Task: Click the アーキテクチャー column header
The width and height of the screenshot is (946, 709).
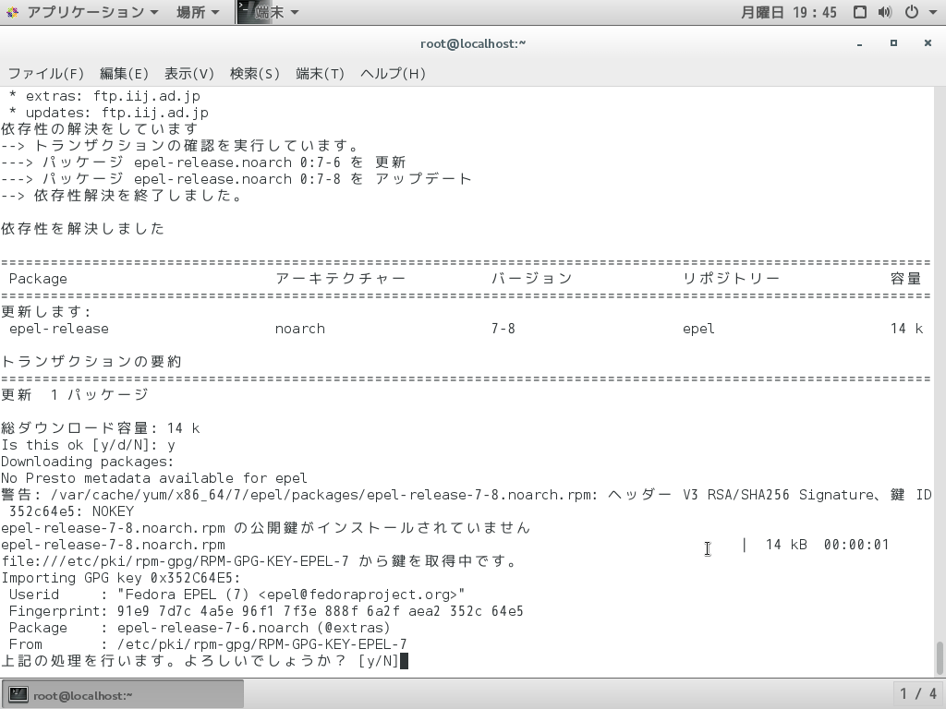Action: pos(341,279)
